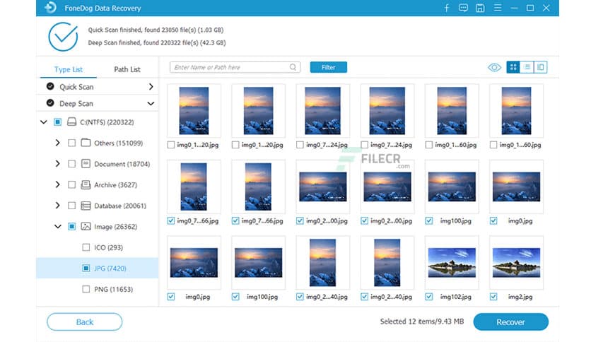This screenshot has width=591, height=342.
Task: Select the "Deep Scan" label
Action: [x=76, y=104]
